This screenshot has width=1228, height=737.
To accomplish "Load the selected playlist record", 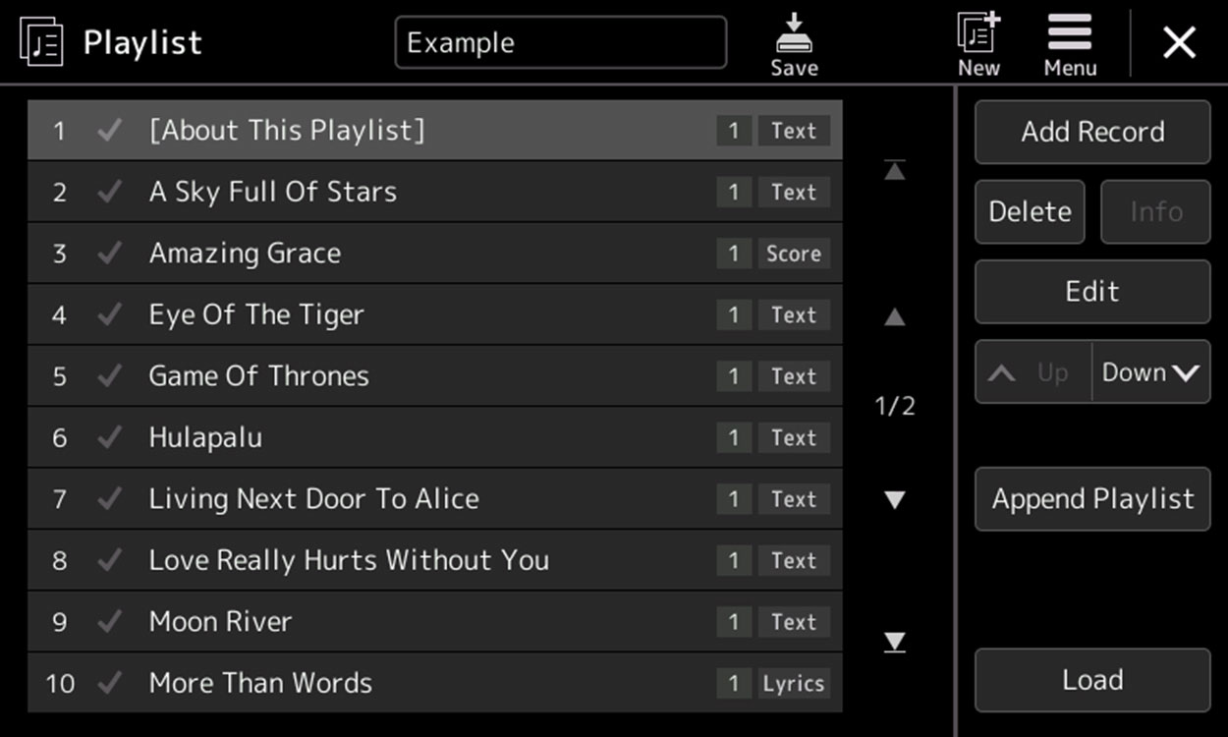I will click(1092, 680).
